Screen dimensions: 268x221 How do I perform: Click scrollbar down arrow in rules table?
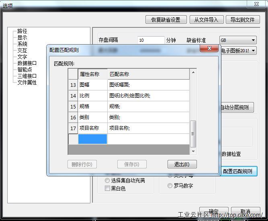[193, 151]
